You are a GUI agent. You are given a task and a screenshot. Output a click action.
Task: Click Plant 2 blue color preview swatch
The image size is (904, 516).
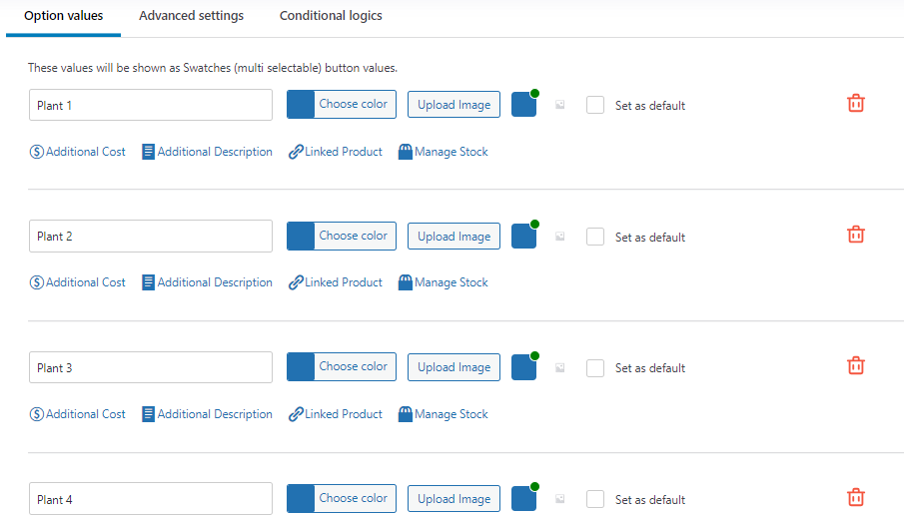click(x=523, y=237)
